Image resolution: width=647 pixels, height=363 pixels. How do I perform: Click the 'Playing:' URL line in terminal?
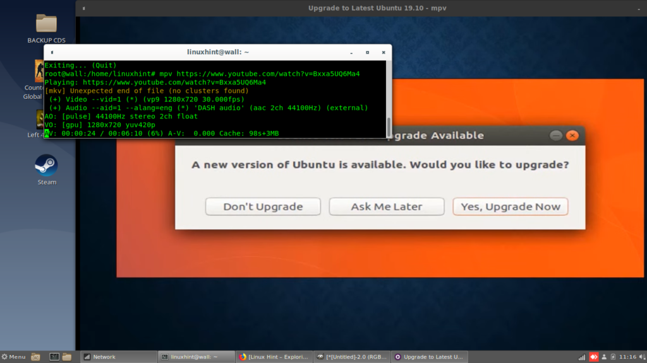[155, 83]
